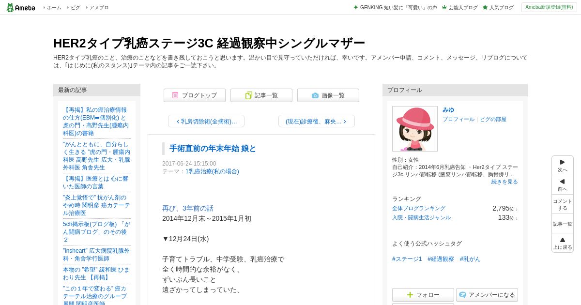This screenshot has height=305, width=581.
Task: Open recent article 【再掲】医療とは 心に響いた医師の言葉
Action: pyautogui.click(x=96, y=183)
